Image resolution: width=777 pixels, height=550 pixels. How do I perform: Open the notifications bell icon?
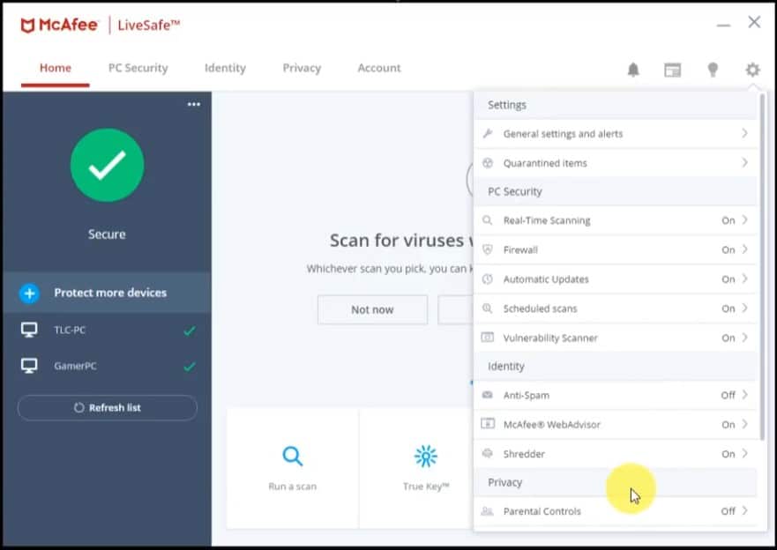[633, 69]
